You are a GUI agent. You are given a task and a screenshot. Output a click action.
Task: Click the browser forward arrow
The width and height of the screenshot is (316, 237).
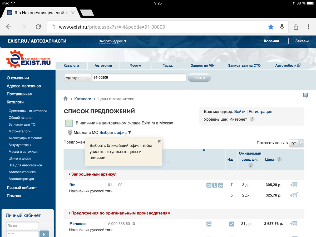click(23, 27)
